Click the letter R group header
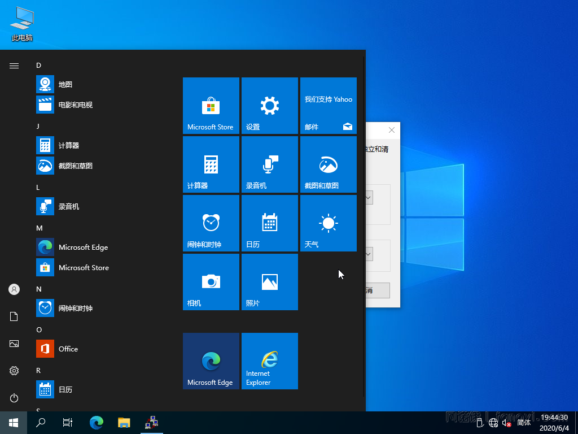The width and height of the screenshot is (578, 434). pos(38,370)
